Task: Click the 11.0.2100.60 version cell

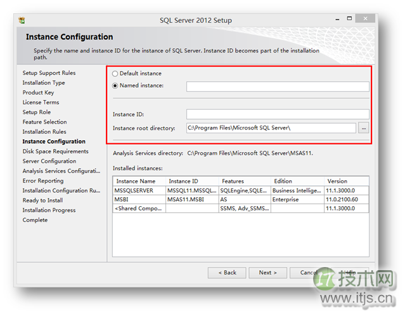Action: point(346,200)
